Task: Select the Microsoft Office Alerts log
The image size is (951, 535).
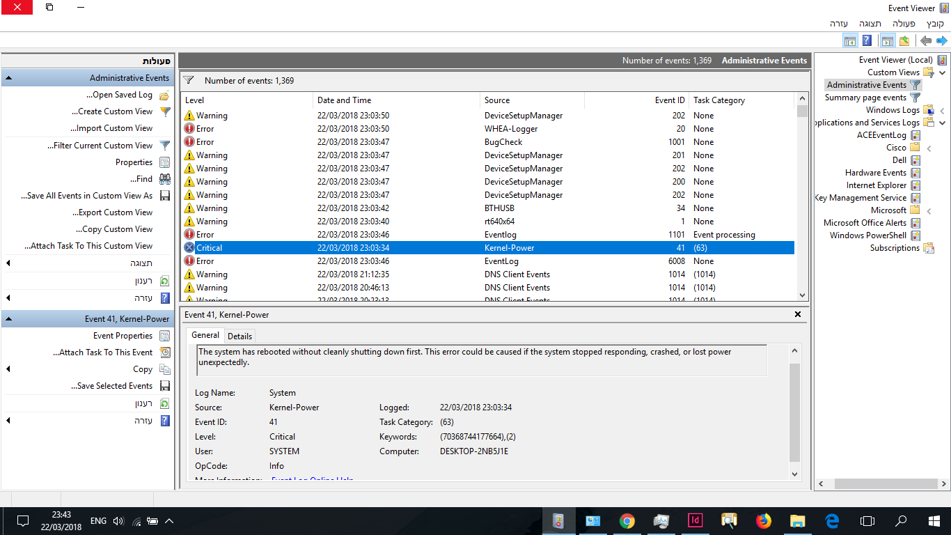Action: point(865,223)
